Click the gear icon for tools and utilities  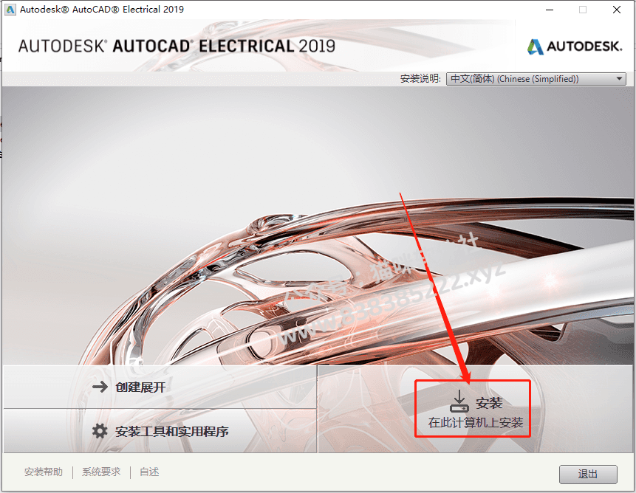[100, 431]
